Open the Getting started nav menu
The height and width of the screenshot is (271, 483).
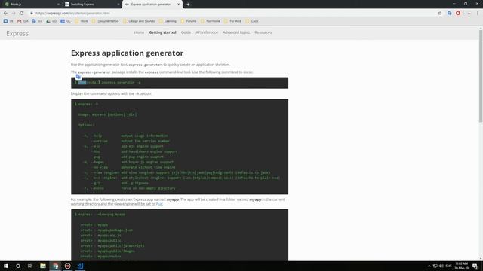(x=163, y=32)
